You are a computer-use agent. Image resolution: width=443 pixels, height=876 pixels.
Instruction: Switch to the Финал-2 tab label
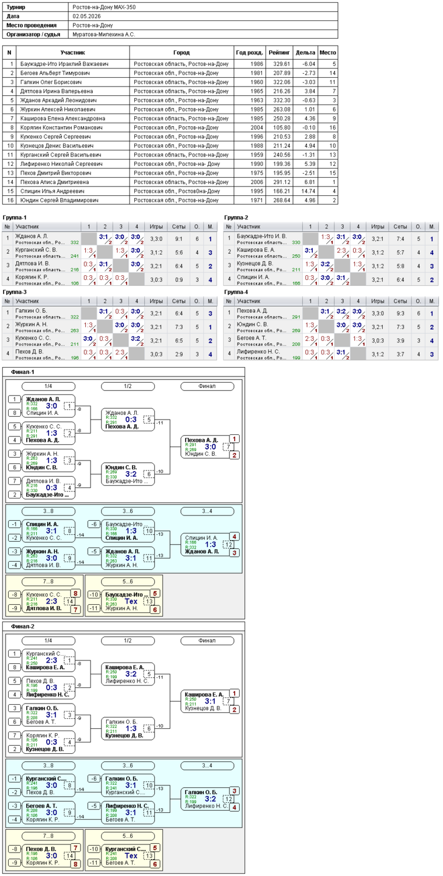click(22, 626)
